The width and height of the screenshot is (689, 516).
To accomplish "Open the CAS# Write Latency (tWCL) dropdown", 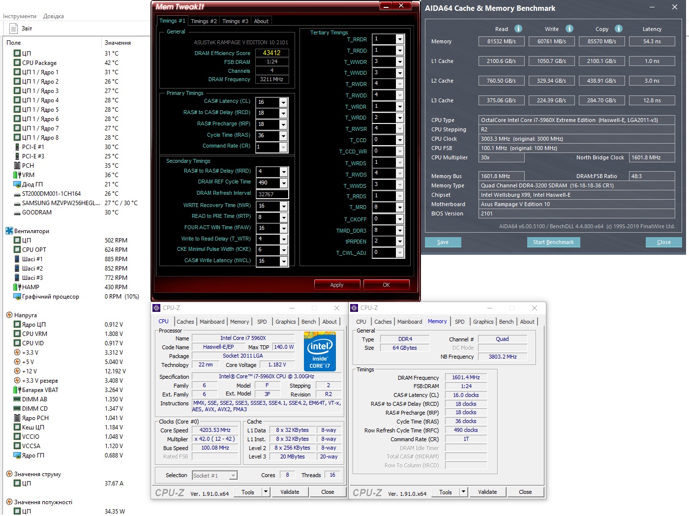I will tap(284, 262).
